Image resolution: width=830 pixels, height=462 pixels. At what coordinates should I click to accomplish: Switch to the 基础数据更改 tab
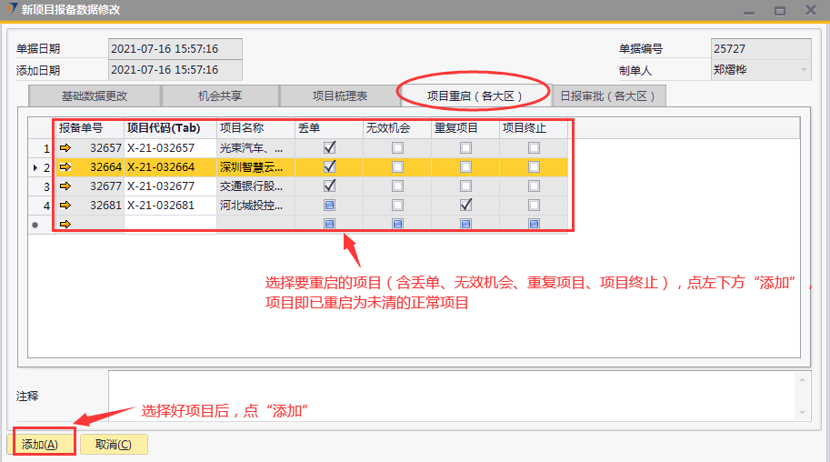[95, 95]
